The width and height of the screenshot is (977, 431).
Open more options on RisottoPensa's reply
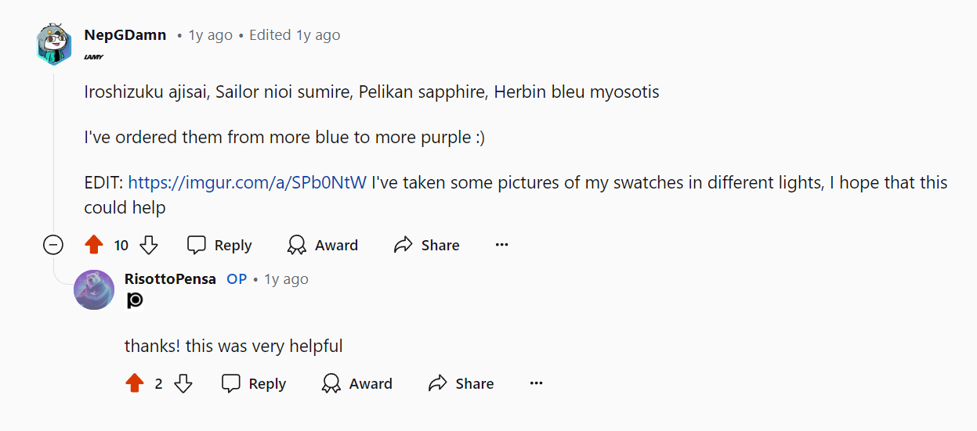point(537,384)
